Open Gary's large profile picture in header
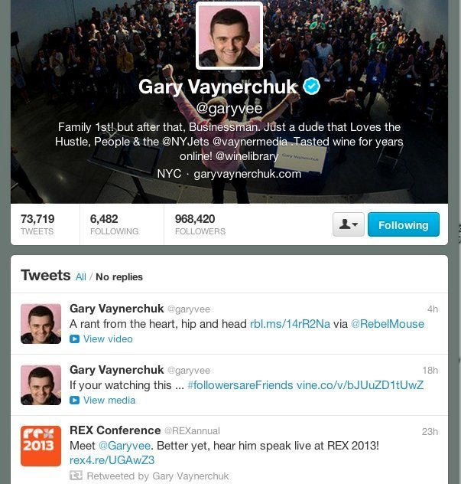The width and height of the screenshot is (461, 484). tap(229, 35)
